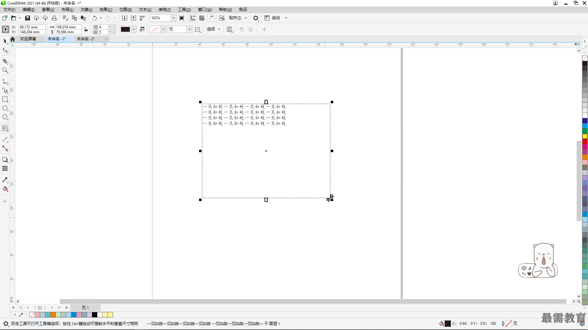This screenshot has width=588, height=330.
Task: Select the Rectangle tool
Action: (x=5, y=99)
